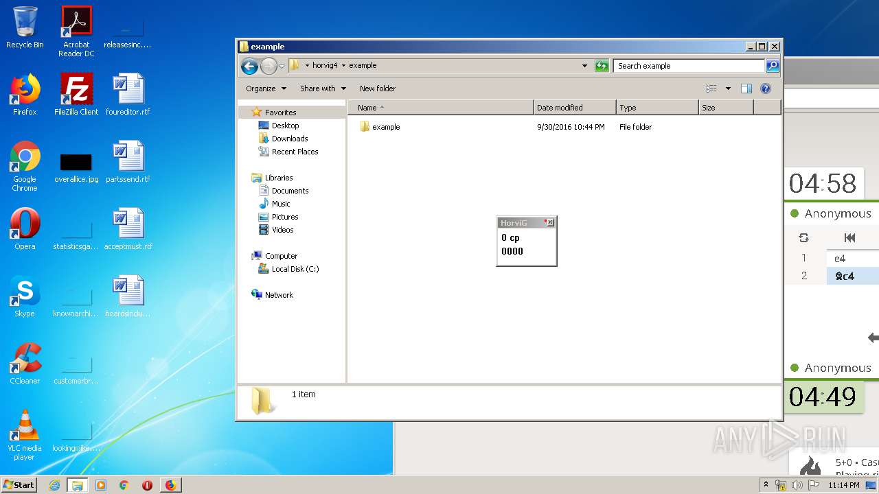
Task: Open Videos library
Action: pos(282,230)
